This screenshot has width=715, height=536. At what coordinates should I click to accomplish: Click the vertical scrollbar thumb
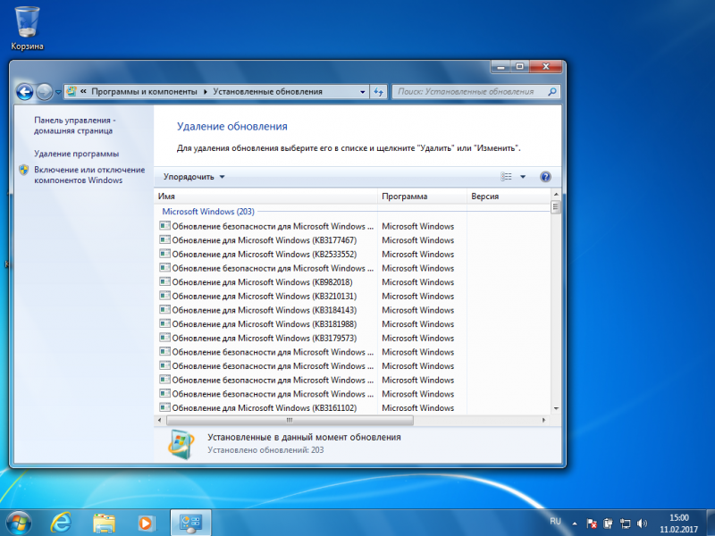[x=556, y=207]
